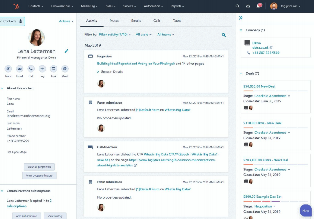Screen dimensions: 314x219
Task: Open the All teams filter
Action: click(x=165, y=35)
